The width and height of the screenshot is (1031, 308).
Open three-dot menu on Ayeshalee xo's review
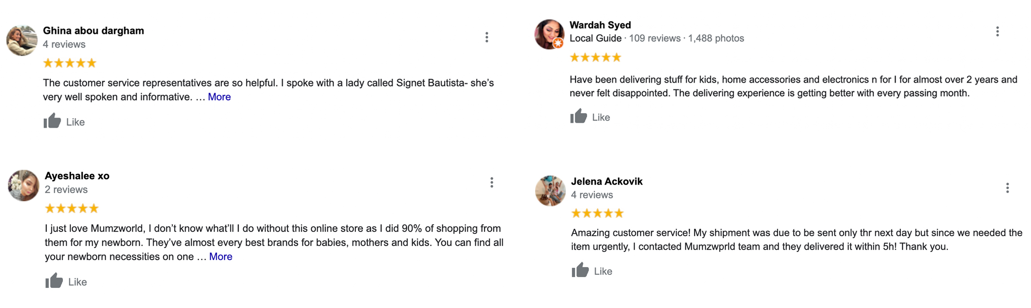pos(492,182)
